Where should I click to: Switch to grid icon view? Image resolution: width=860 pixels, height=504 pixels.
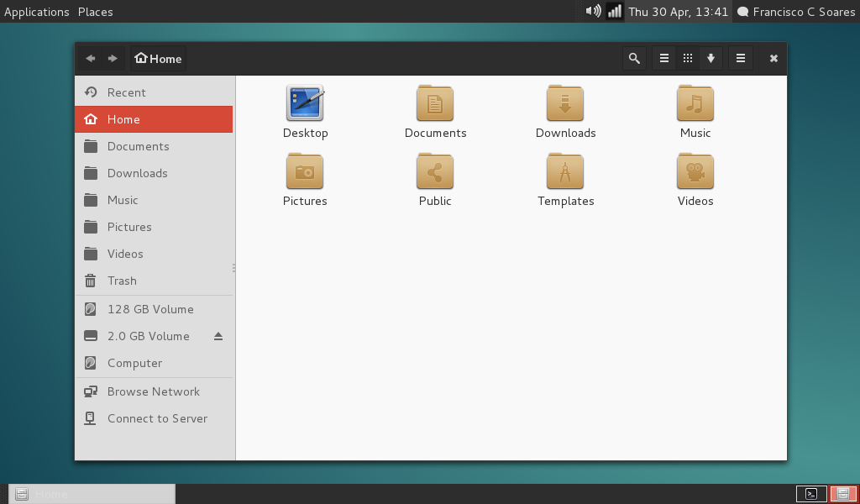click(x=687, y=58)
